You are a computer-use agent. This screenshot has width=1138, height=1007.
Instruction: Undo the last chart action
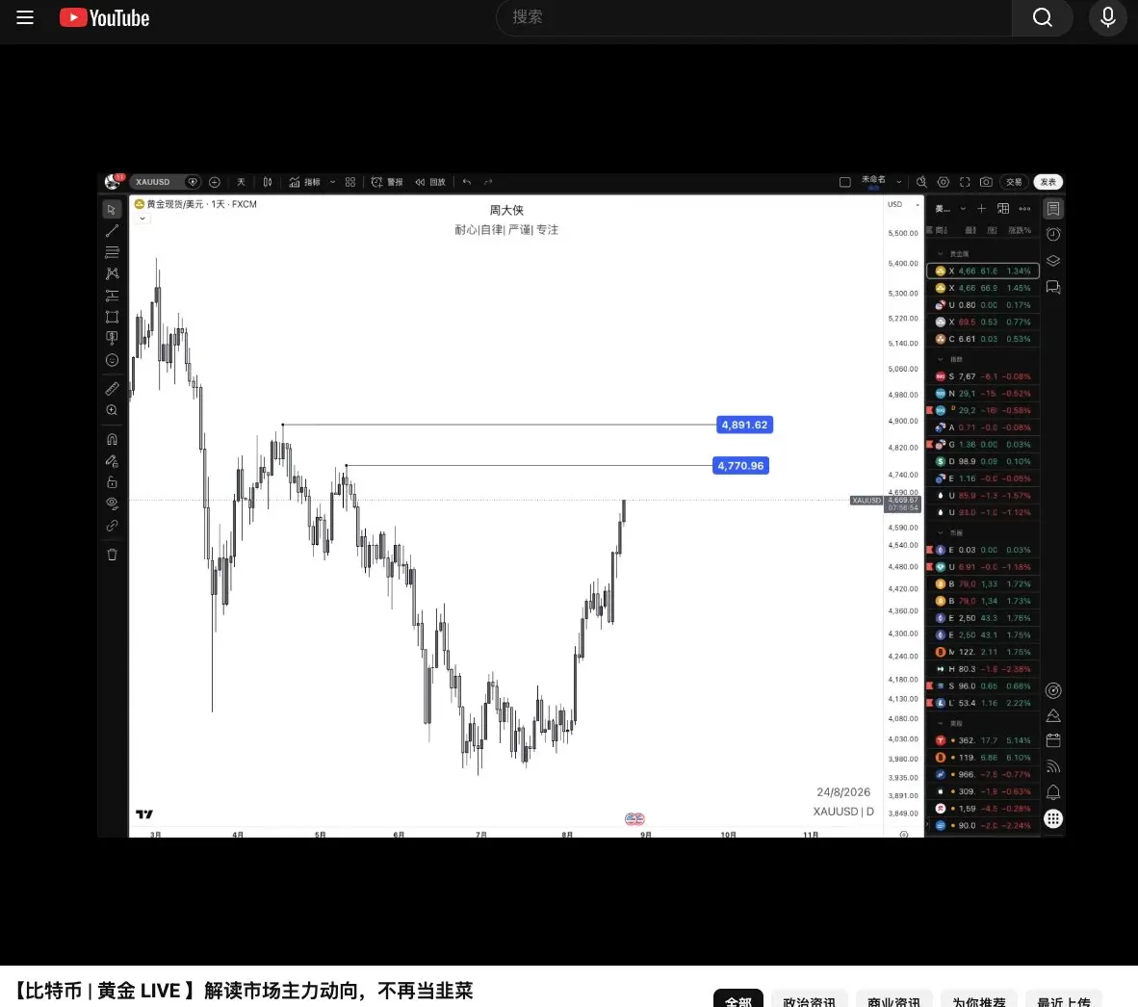click(x=467, y=182)
